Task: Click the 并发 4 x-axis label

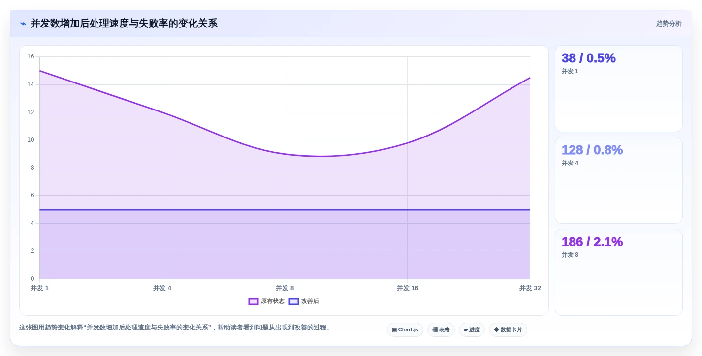Action: (x=162, y=288)
